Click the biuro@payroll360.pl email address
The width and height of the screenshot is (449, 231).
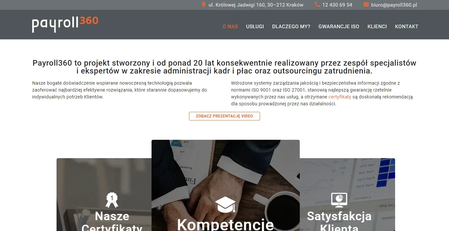[x=394, y=5]
